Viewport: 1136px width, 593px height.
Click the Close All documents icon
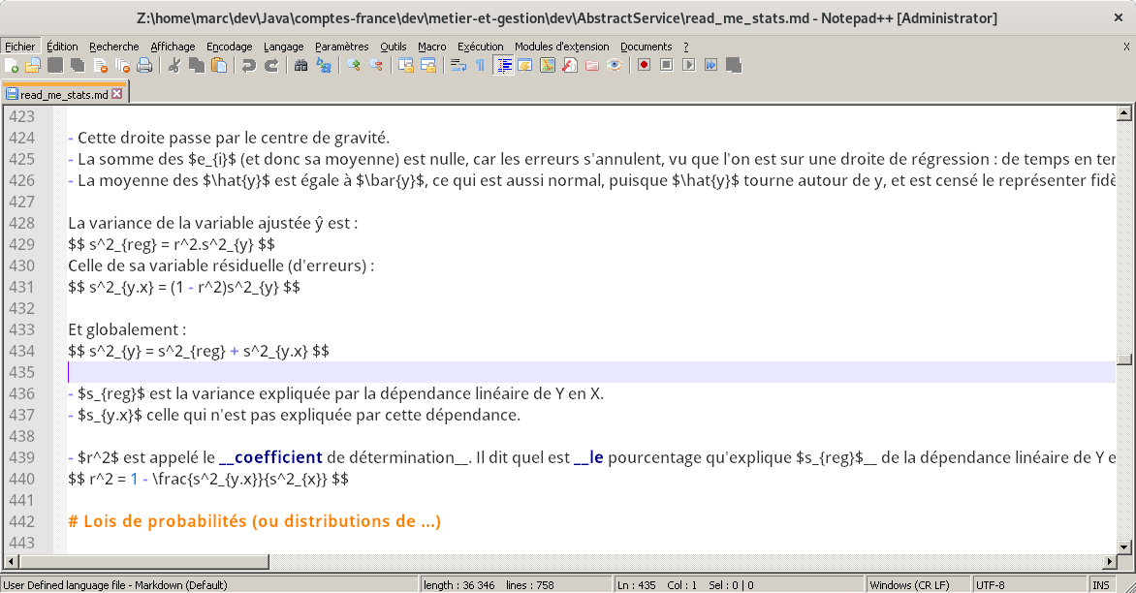pyautogui.click(x=122, y=65)
